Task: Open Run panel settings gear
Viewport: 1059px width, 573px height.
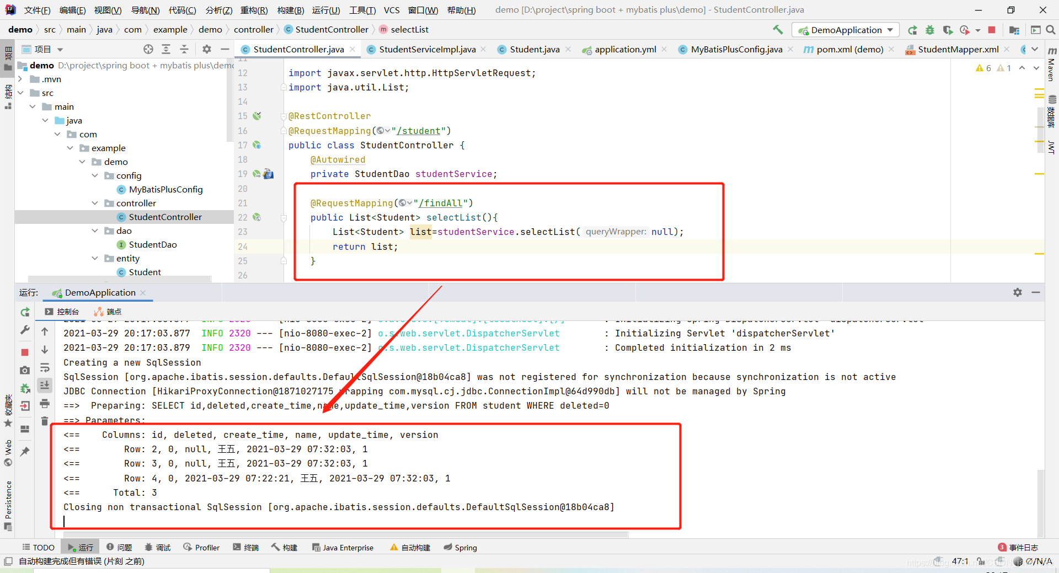Action: (1018, 292)
